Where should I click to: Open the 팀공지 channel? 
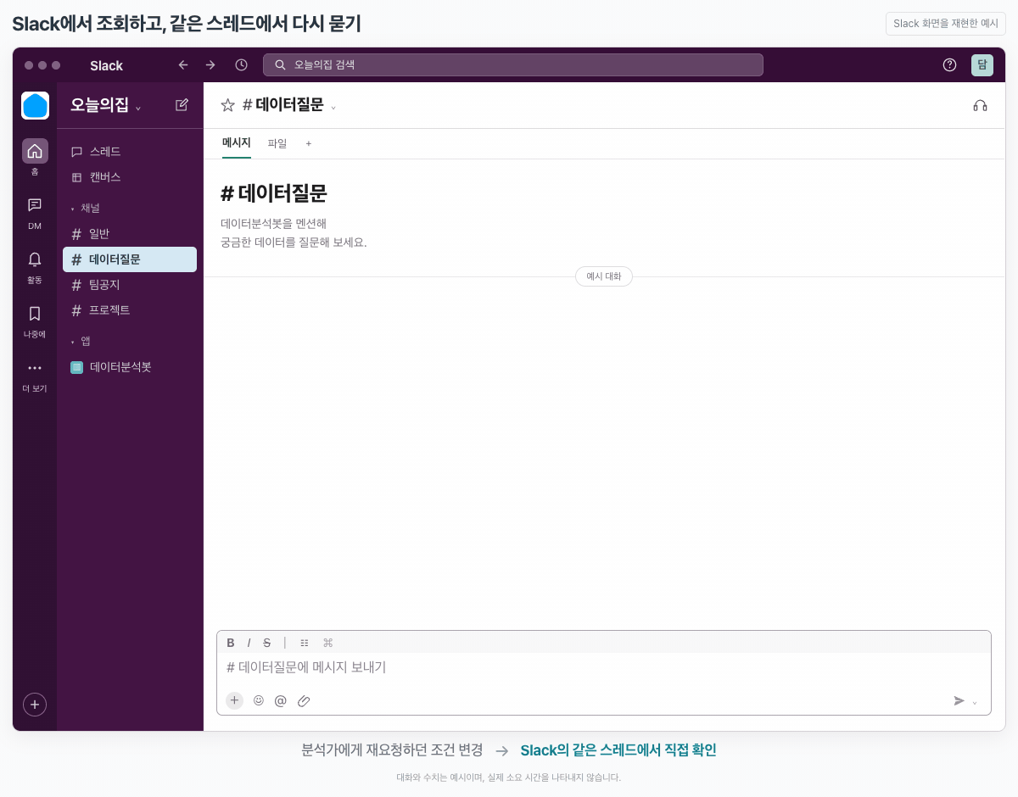point(130,285)
